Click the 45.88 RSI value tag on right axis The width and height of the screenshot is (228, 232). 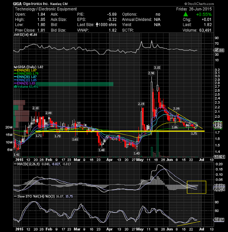click(x=219, y=50)
